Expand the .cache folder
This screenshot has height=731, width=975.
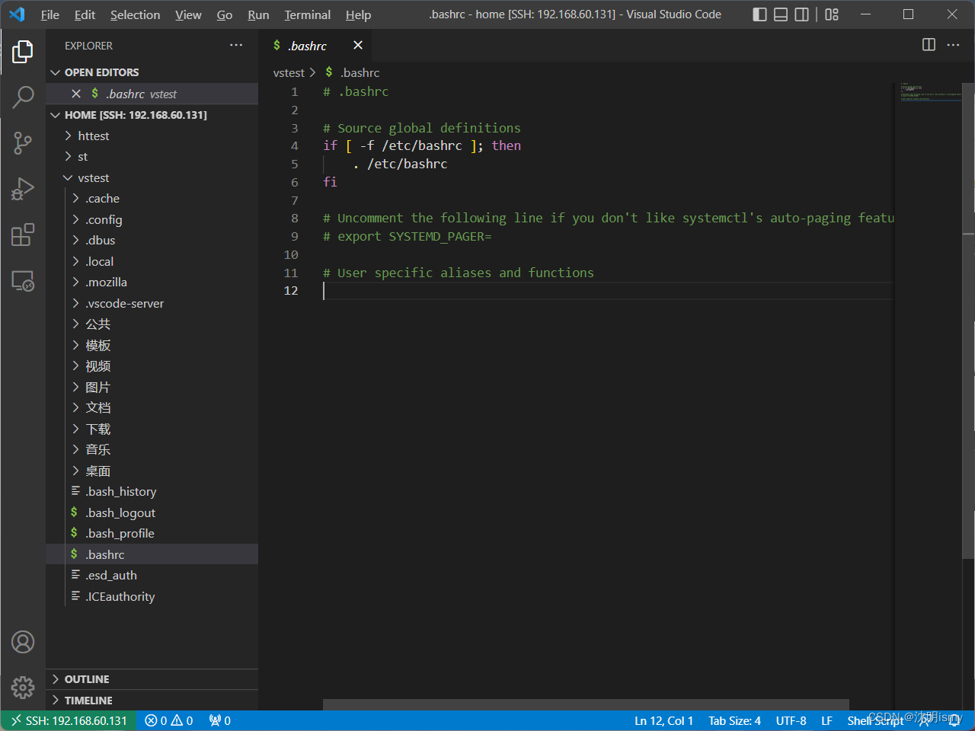(x=152, y=198)
